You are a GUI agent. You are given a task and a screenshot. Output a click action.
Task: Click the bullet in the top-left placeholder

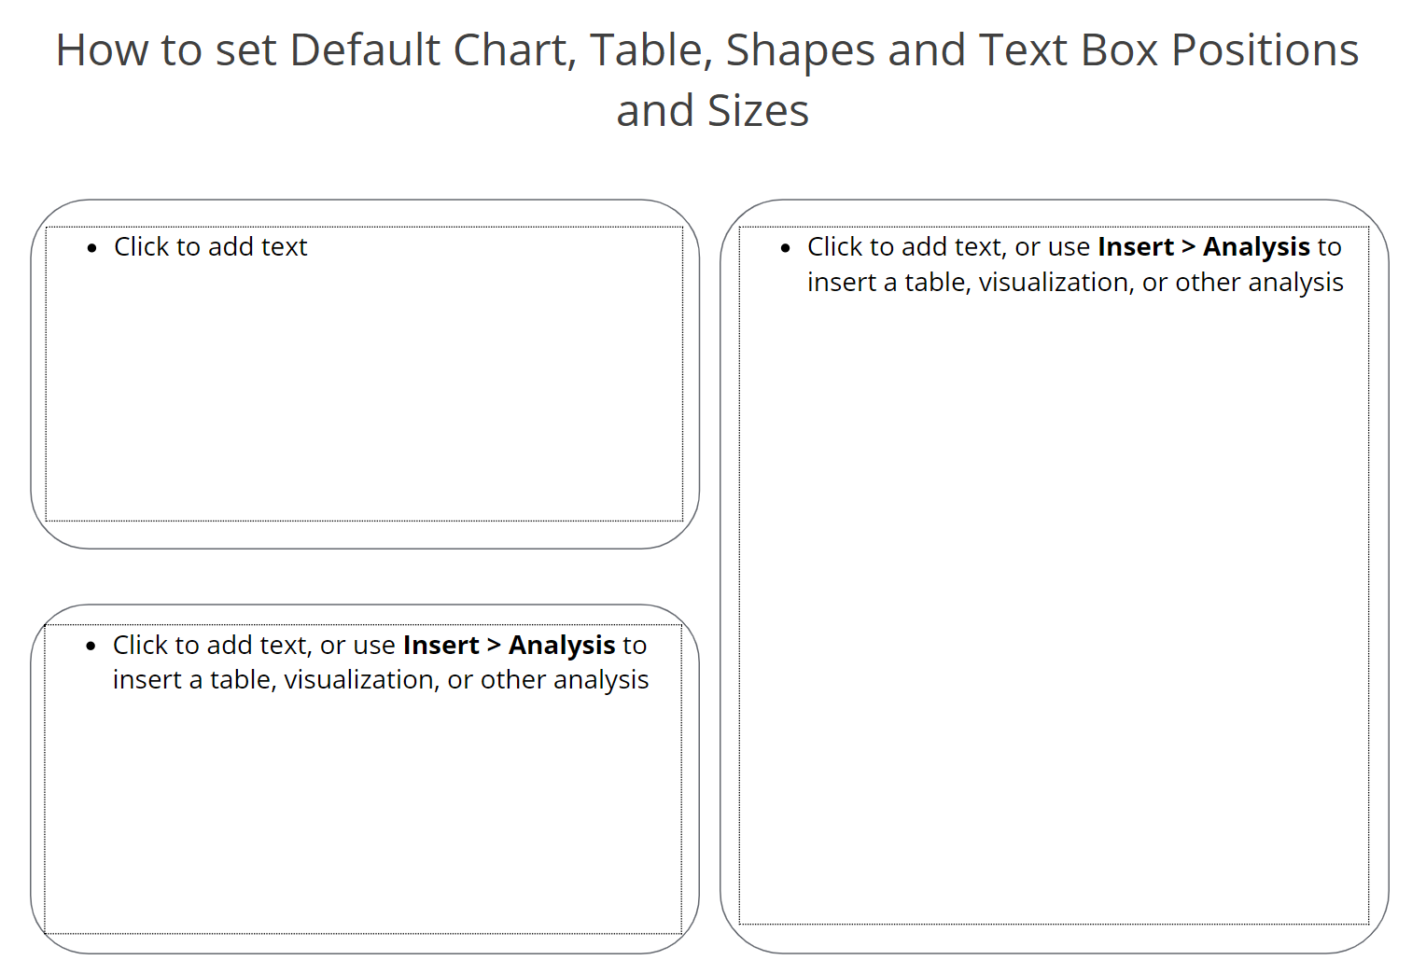pos(91,248)
